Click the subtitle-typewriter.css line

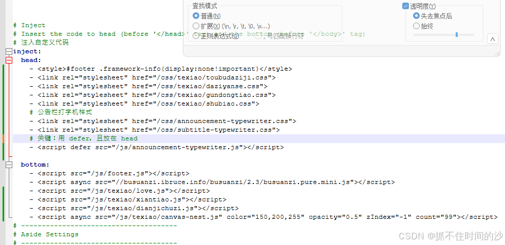pos(155,130)
